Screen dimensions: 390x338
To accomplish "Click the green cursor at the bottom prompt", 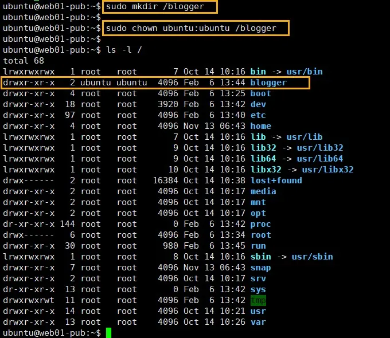I will (x=108, y=333).
